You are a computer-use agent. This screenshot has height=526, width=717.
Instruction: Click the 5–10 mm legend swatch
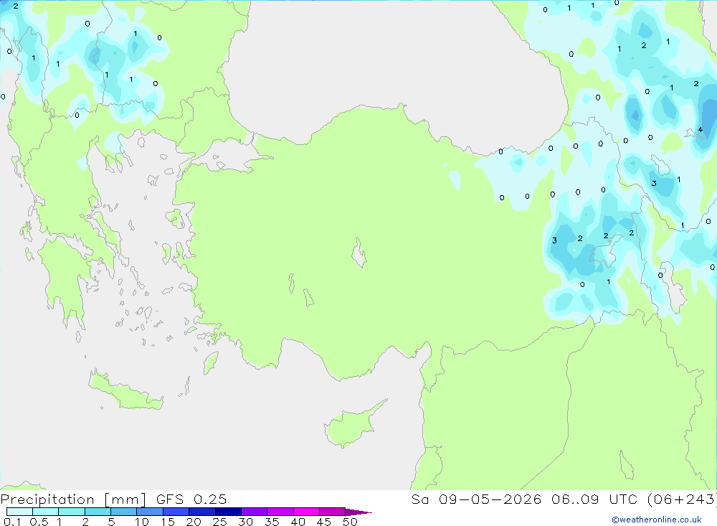click(x=124, y=512)
